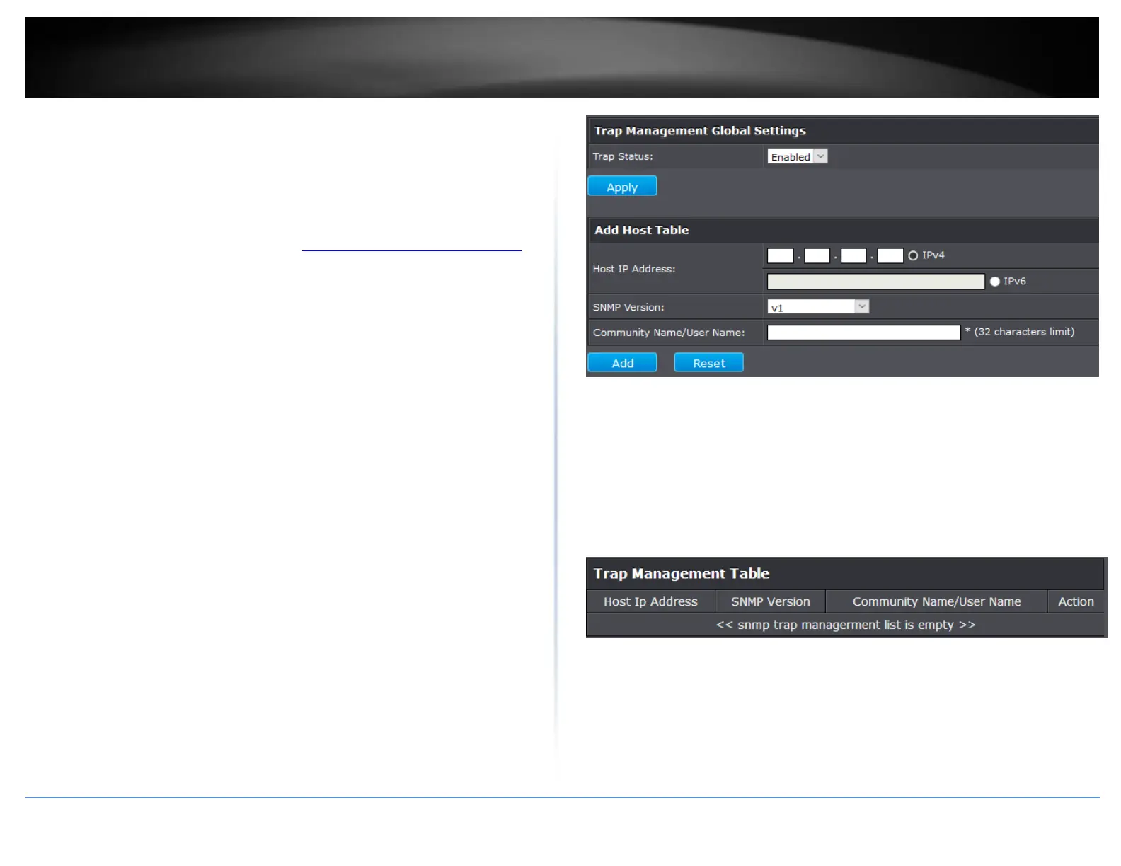Click the Add Host Table heading

coord(641,230)
